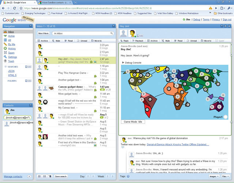The image size is (234, 183).
Task: Open History in the navigation panel
Action: pyautogui.click(x=12, y=48)
